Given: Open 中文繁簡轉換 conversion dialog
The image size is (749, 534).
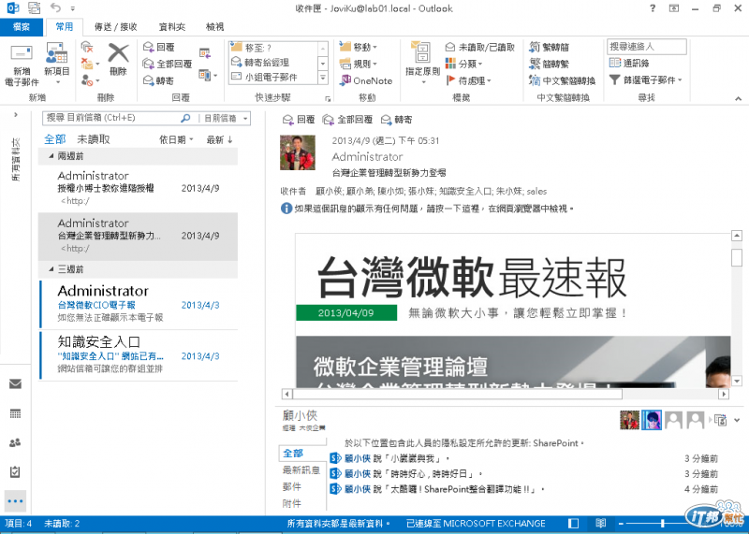Looking at the screenshot, I should pos(563,80).
